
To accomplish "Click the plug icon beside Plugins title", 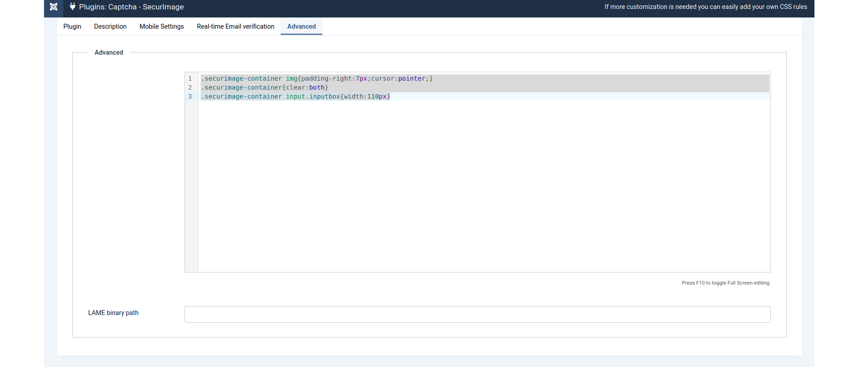I will click(x=72, y=7).
